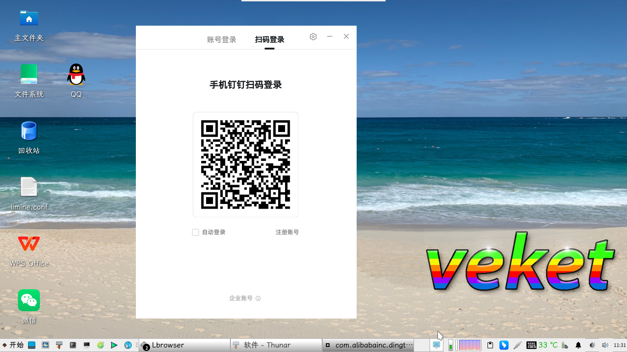Image resolution: width=627 pixels, height=352 pixels.
Task: Open the black monitor taskbar launcher
Action: (x=87, y=345)
